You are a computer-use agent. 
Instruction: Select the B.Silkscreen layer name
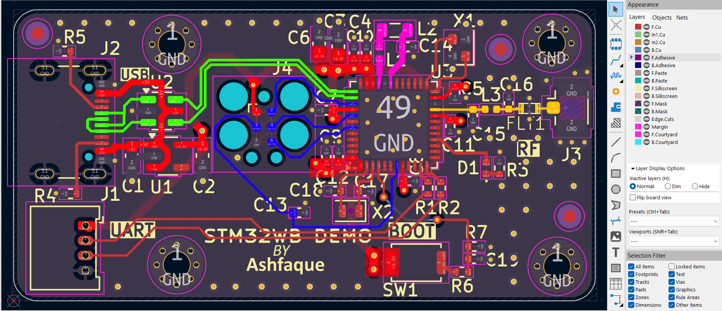click(x=664, y=96)
